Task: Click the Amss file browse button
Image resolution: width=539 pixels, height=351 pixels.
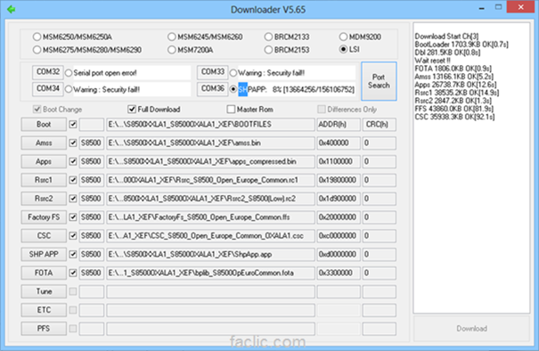Action: [44, 143]
